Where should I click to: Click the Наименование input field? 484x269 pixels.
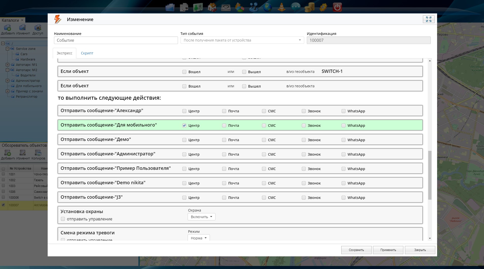click(116, 40)
